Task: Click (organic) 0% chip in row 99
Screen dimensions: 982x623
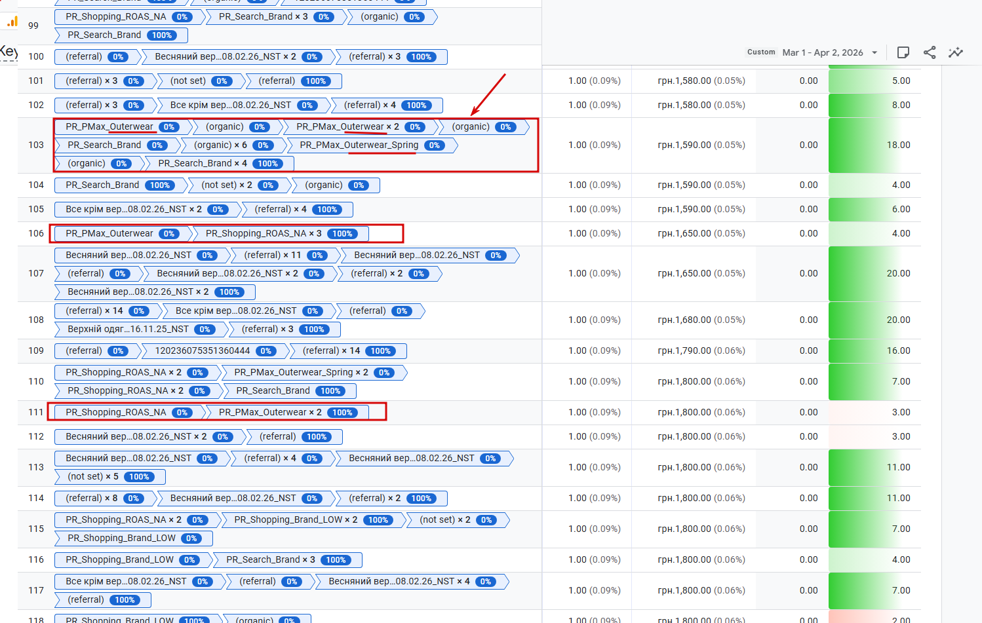Action: tap(393, 17)
